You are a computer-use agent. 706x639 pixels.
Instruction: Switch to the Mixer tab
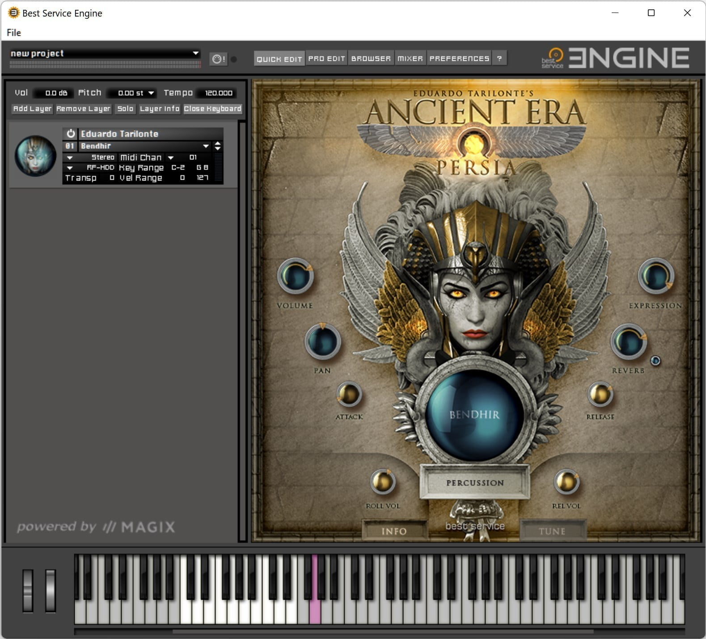(410, 59)
